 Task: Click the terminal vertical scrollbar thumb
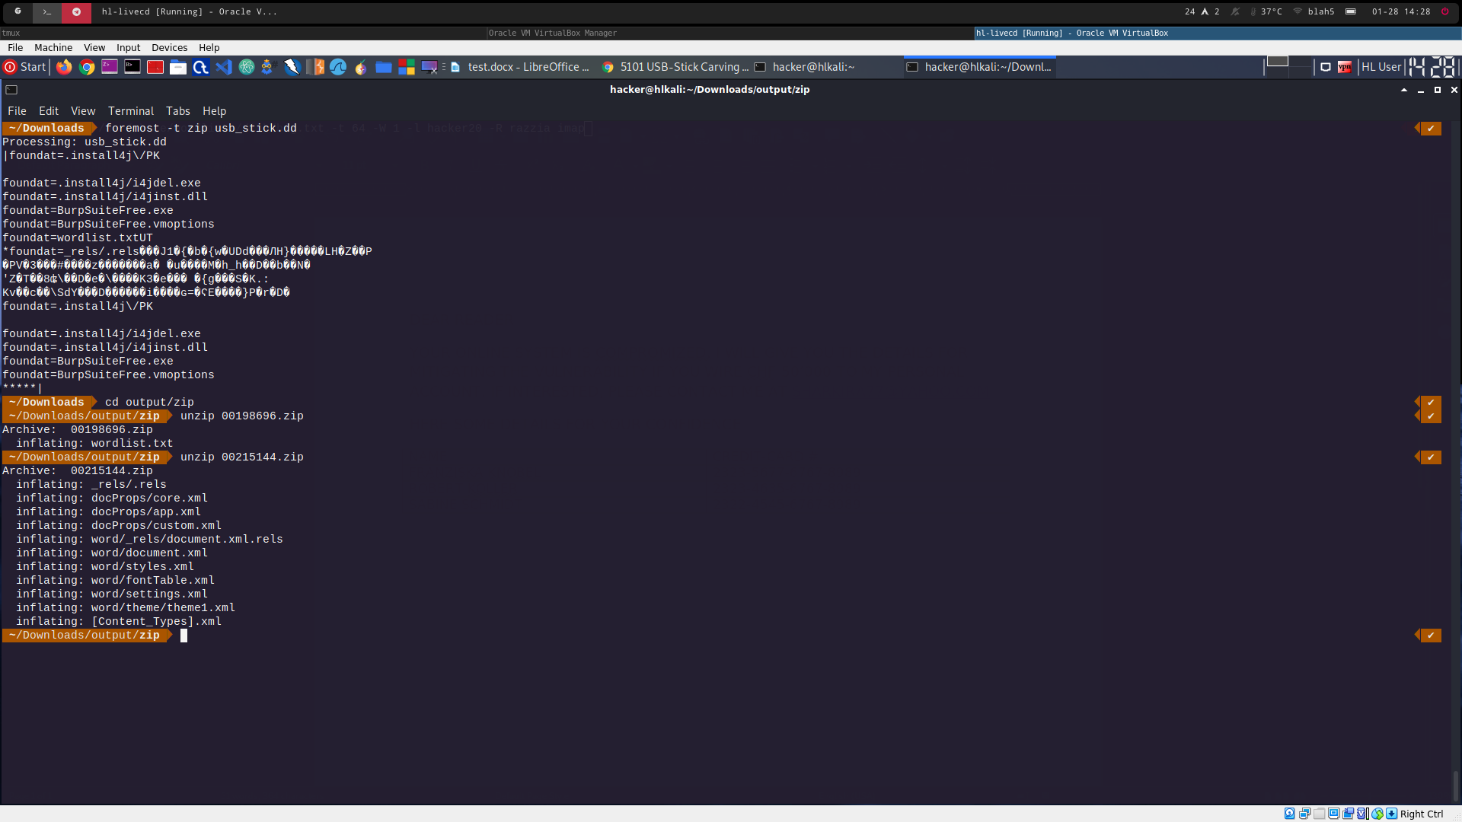pyautogui.click(x=1455, y=785)
